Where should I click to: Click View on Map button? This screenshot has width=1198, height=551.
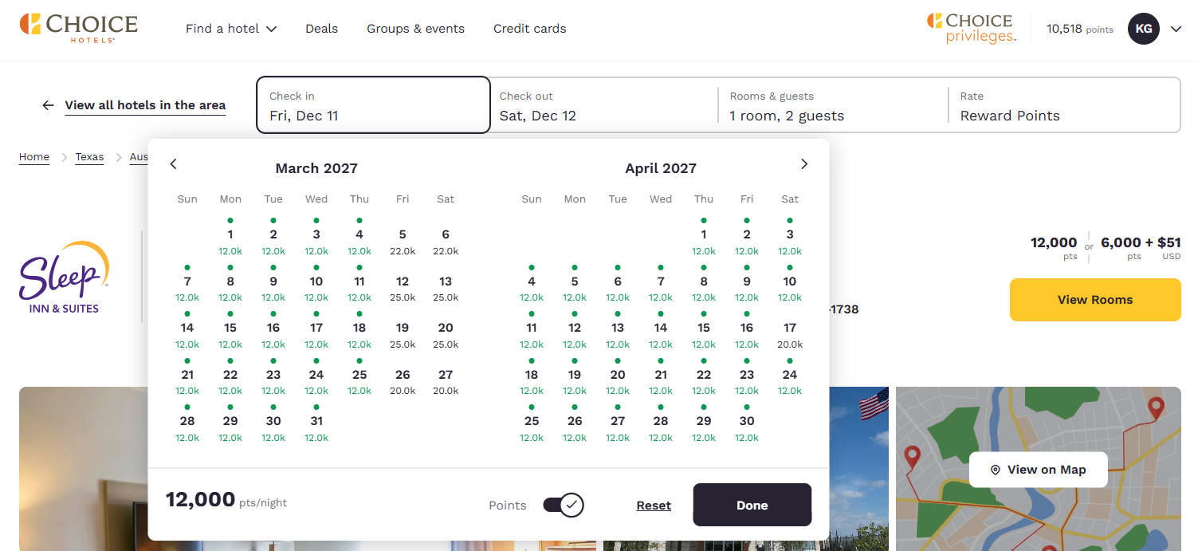pyautogui.click(x=1039, y=470)
